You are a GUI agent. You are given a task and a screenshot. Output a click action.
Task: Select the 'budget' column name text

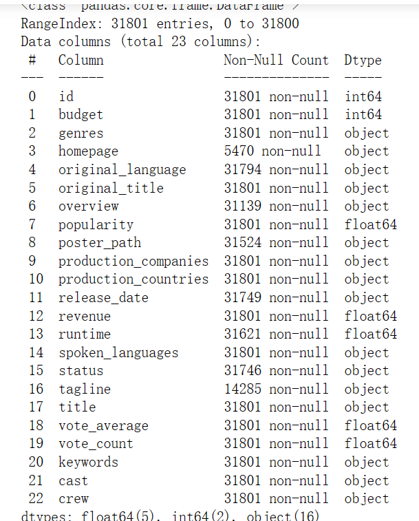coord(80,115)
